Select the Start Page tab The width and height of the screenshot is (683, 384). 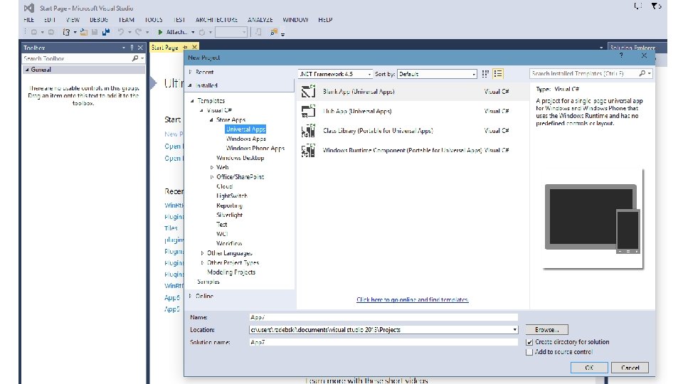pyautogui.click(x=164, y=48)
